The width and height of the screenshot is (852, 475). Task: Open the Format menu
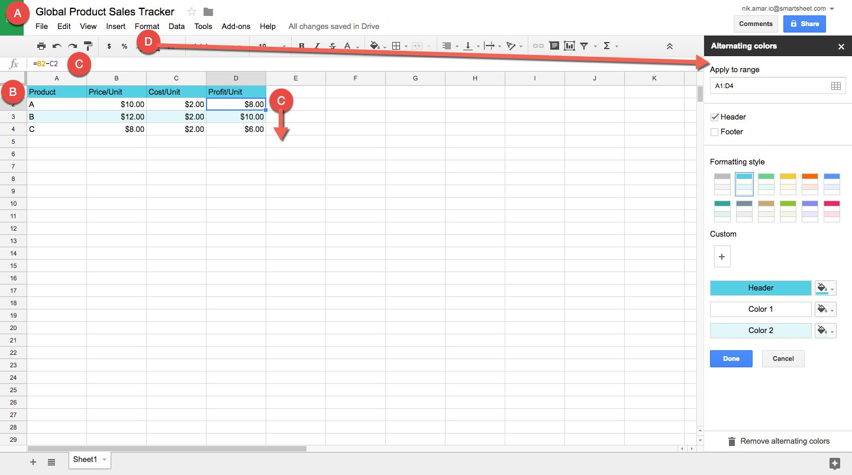pyautogui.click(x=147, y=26)
